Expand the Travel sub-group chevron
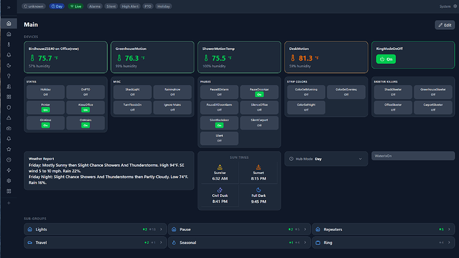Image resolution: width=459 pixels, height=258 pixels. coord(161,243)
